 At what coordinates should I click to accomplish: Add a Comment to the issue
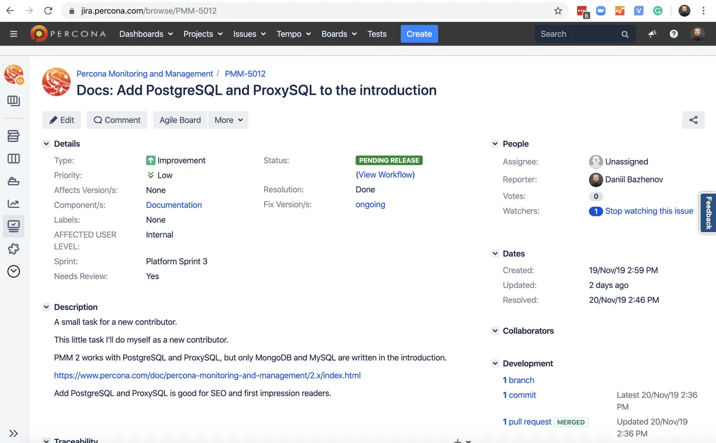(x=117, y=120)
